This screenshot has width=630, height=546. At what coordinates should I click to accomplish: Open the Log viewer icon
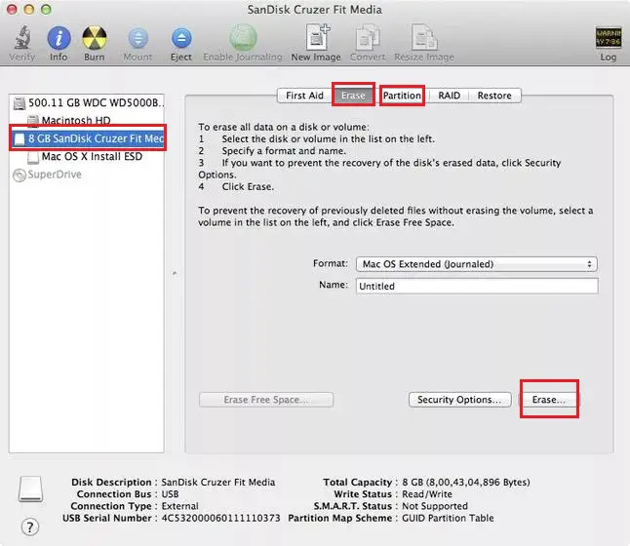coord(608,37)
